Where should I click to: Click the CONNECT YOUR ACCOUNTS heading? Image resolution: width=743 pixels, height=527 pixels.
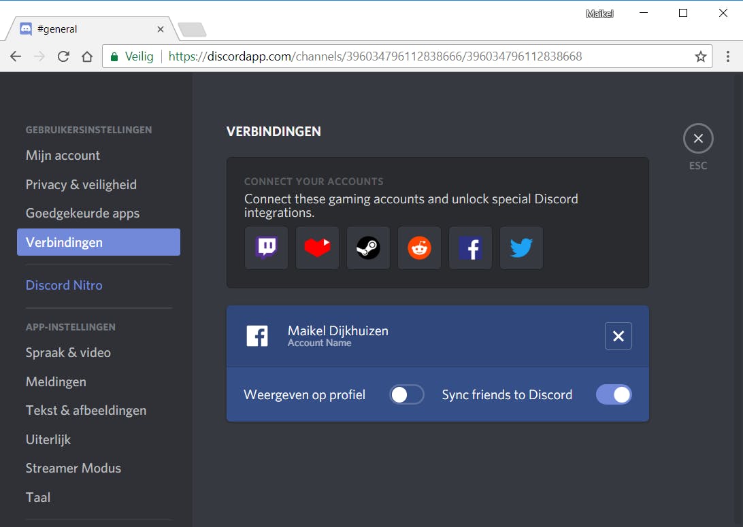click(x=314, y=182)
